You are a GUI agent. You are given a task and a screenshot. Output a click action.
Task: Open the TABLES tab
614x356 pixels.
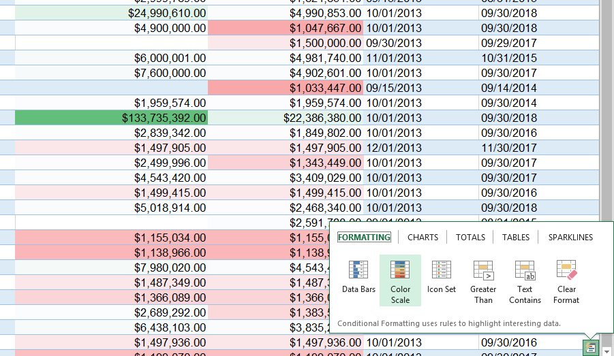515,238
